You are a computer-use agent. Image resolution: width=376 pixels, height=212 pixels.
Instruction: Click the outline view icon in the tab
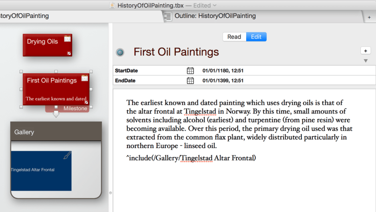[x=168, y=16]
